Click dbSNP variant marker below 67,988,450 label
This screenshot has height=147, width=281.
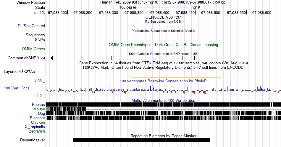(183, 58)
